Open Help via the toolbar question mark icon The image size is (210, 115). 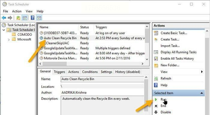(32, 18)
